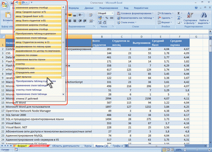The width and height of the screenshot is (212, 152).
Task: Open Number group dialog launcher
Action: coord(113,27)
